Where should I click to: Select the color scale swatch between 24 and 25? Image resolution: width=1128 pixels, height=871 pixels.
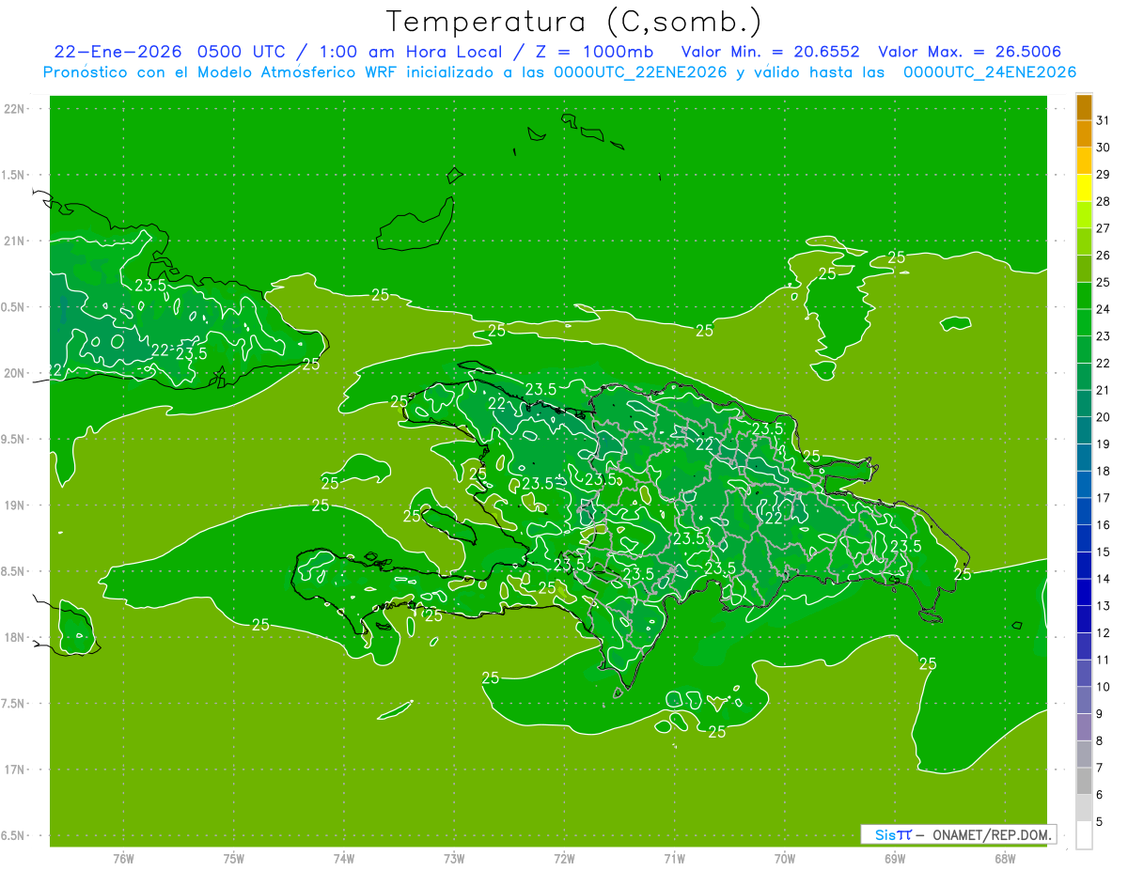(x=1084, y=295)
